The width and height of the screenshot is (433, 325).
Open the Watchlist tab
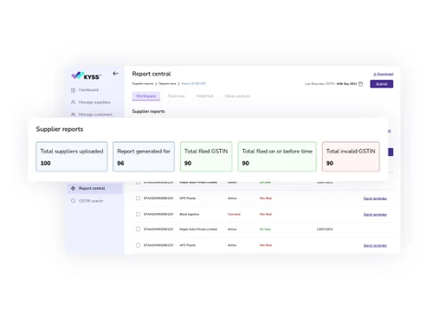pos(204,96)
